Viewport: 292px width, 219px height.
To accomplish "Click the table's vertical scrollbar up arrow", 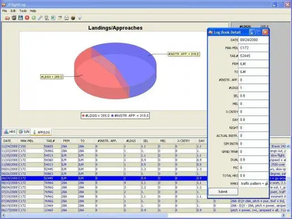I will pyautogui.click(x=288, y=146).
